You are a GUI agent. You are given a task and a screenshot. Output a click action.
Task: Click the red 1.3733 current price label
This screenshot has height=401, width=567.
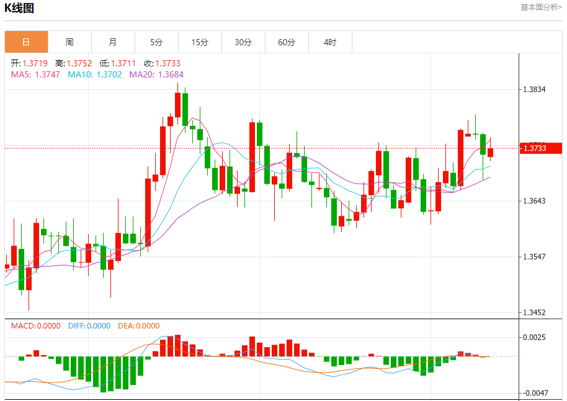click(x=540, y=148)
